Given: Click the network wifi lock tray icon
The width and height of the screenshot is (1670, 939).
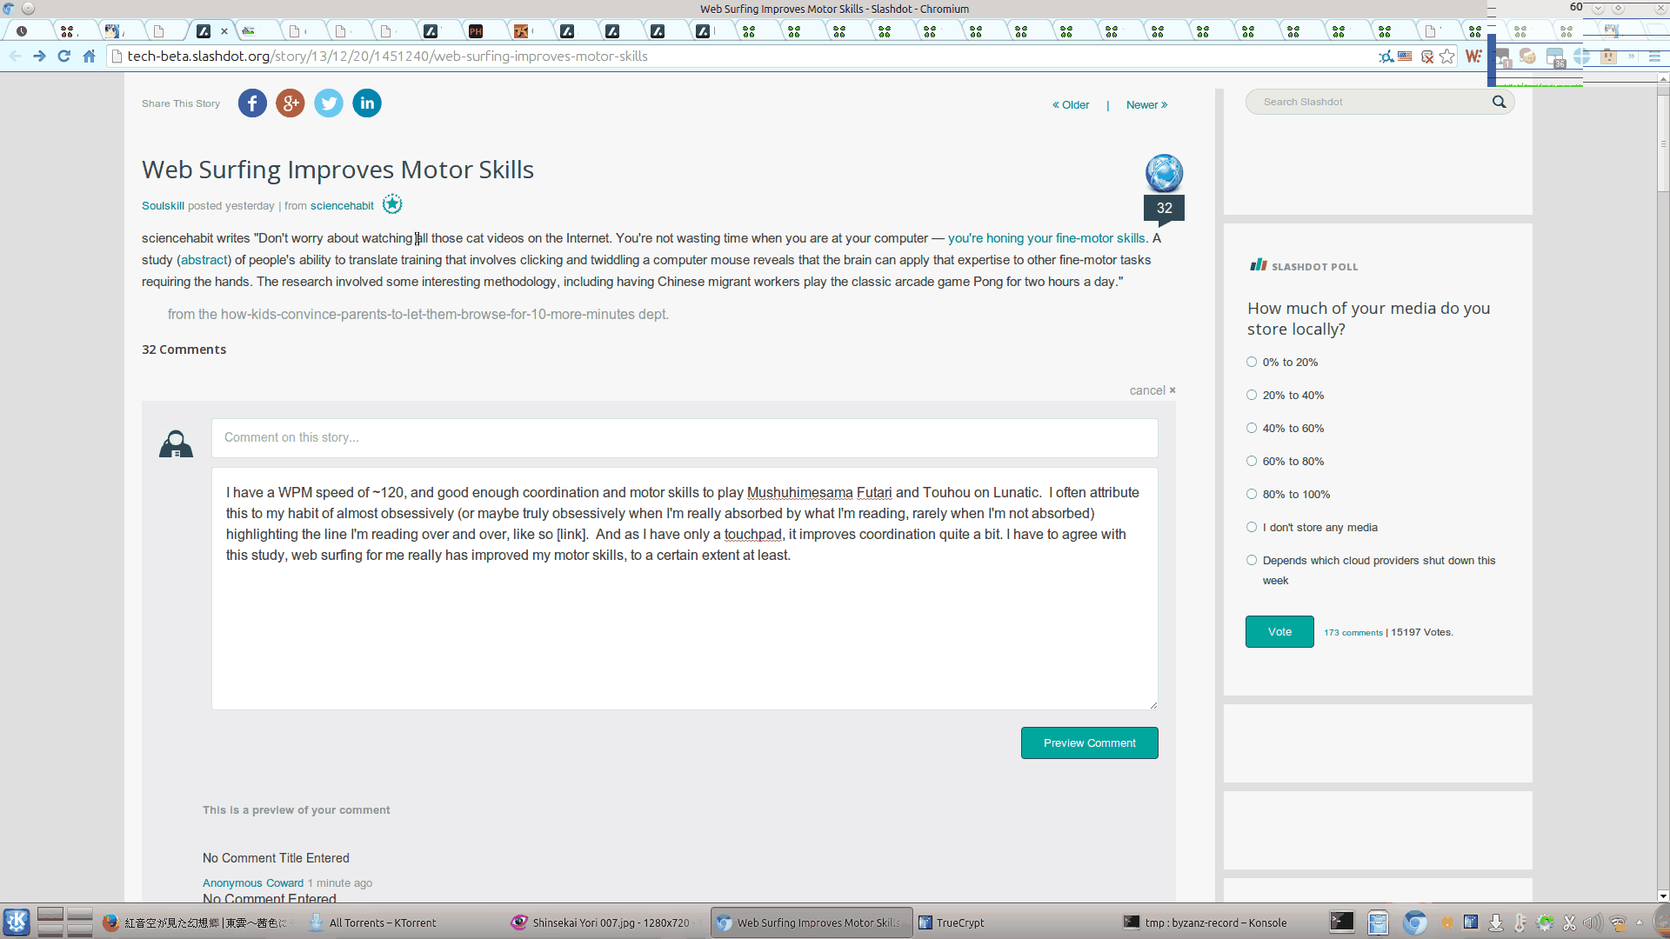Looking at the screenshot, I should (1618, 922).
